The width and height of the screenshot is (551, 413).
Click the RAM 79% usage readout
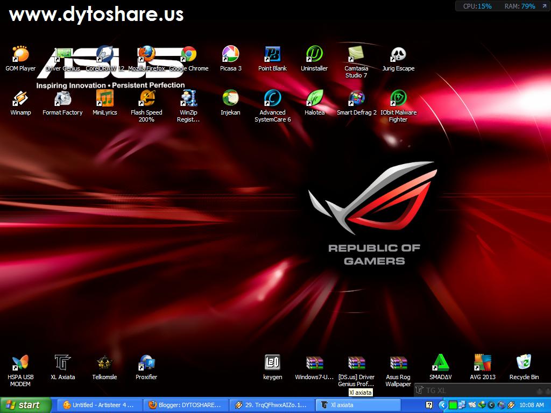click(520, 6)
